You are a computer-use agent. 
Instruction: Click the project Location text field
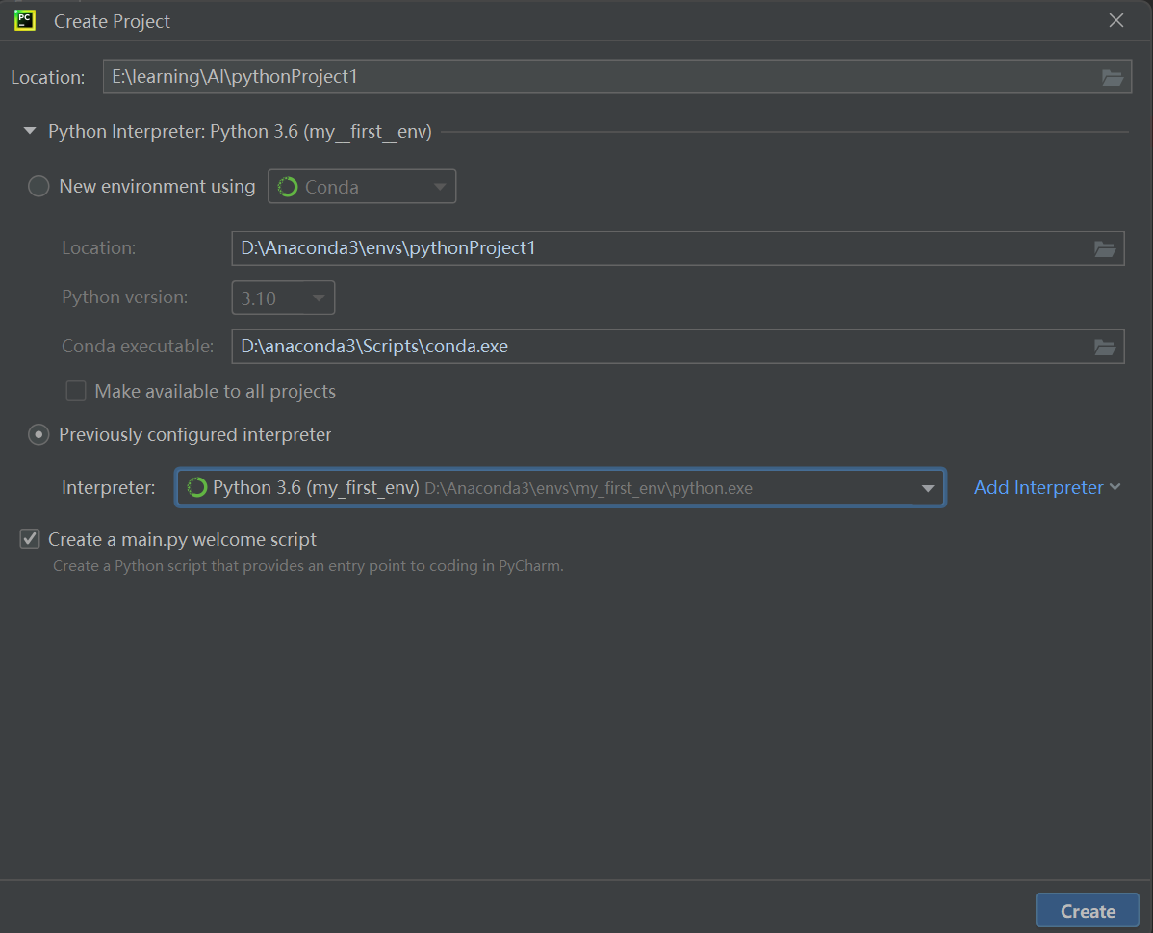point(597,77)
